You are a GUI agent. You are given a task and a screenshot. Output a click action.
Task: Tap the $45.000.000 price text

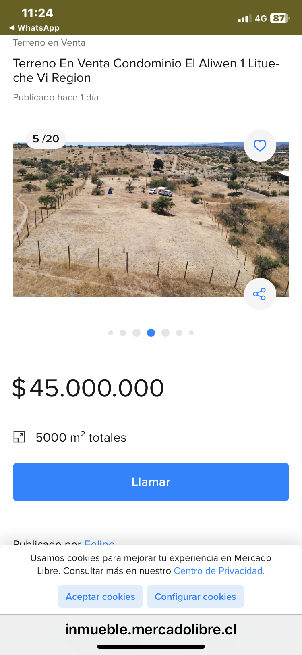coord(89,388)
